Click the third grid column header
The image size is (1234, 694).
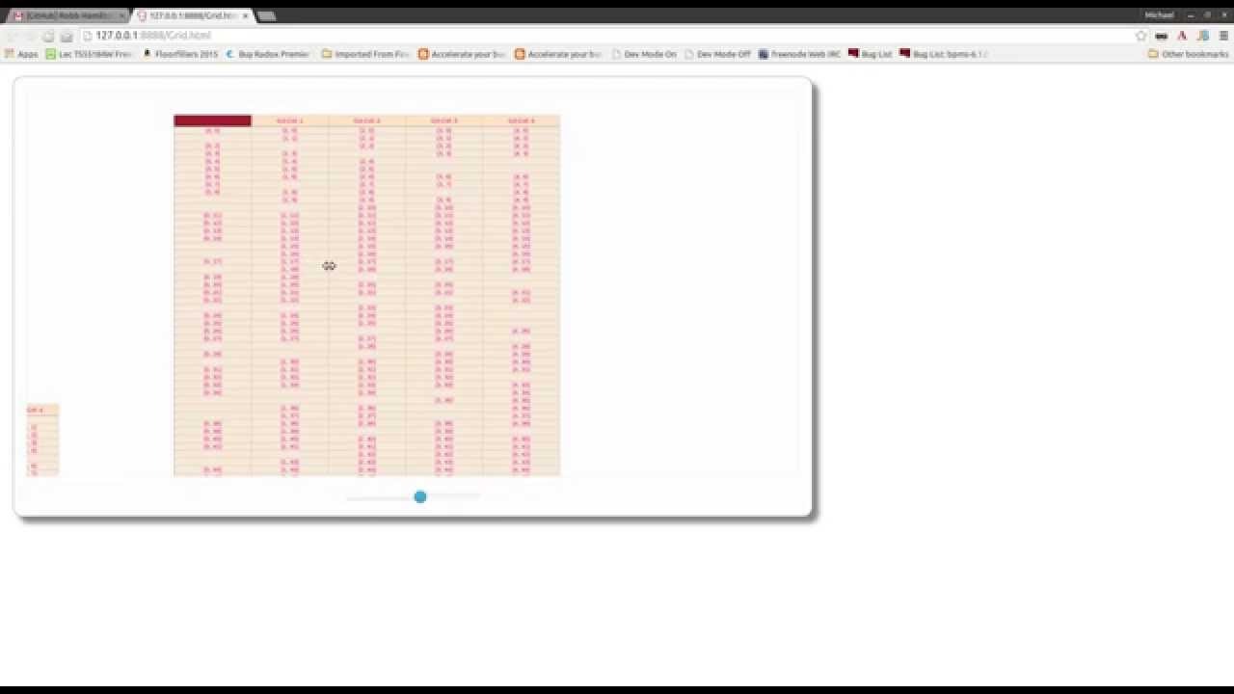(443, 120)
